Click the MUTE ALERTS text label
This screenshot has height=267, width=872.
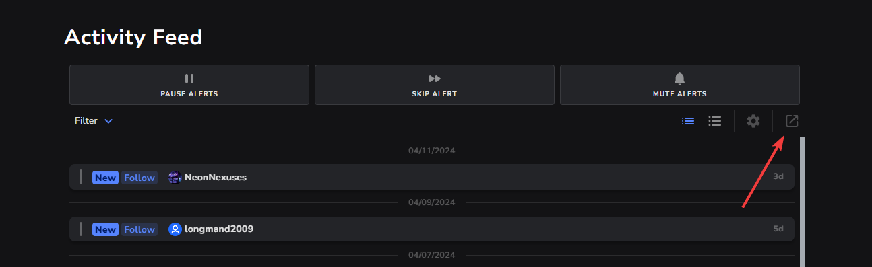[x=679, y=94]
